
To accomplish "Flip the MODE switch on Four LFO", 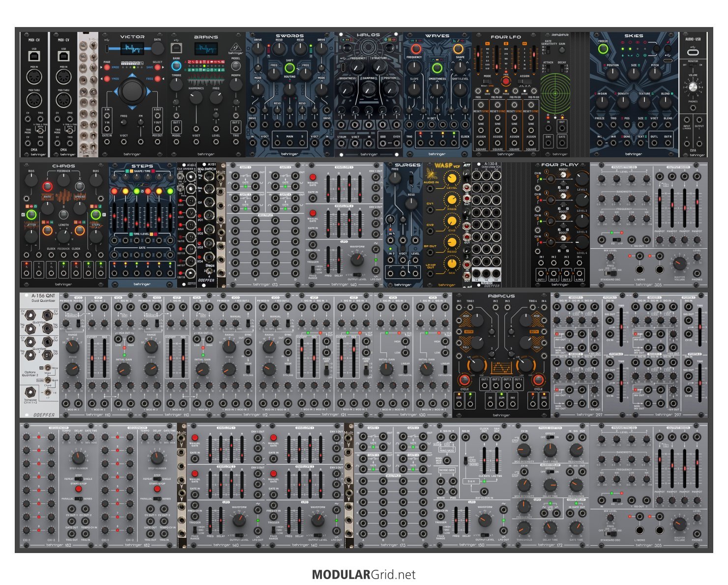I will tap(487, 82).
